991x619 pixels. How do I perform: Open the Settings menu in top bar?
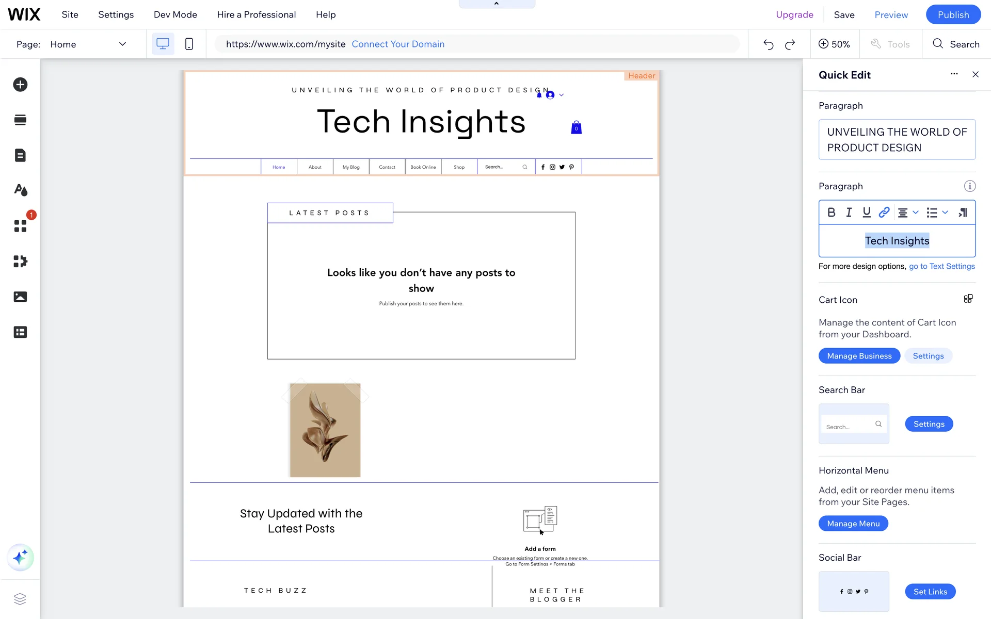(116, 14)
